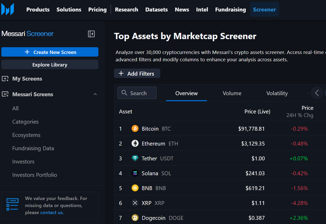
Task: Click the left arrow to scroll tabs
Action: [317, 93]
